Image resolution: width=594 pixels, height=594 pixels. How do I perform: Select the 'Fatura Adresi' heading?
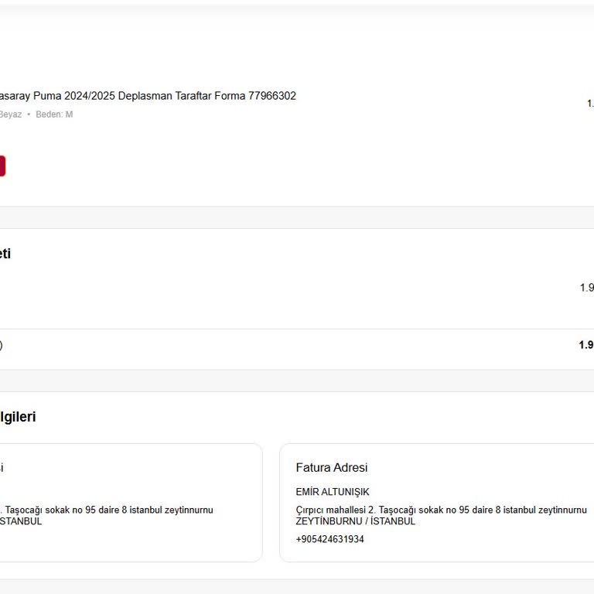click(331, 467)
